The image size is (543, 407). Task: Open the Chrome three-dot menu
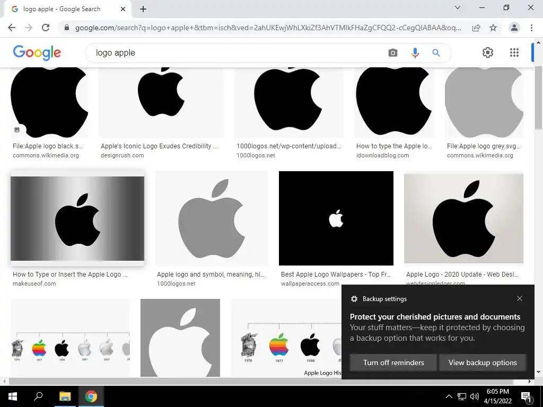coord(531,28)
